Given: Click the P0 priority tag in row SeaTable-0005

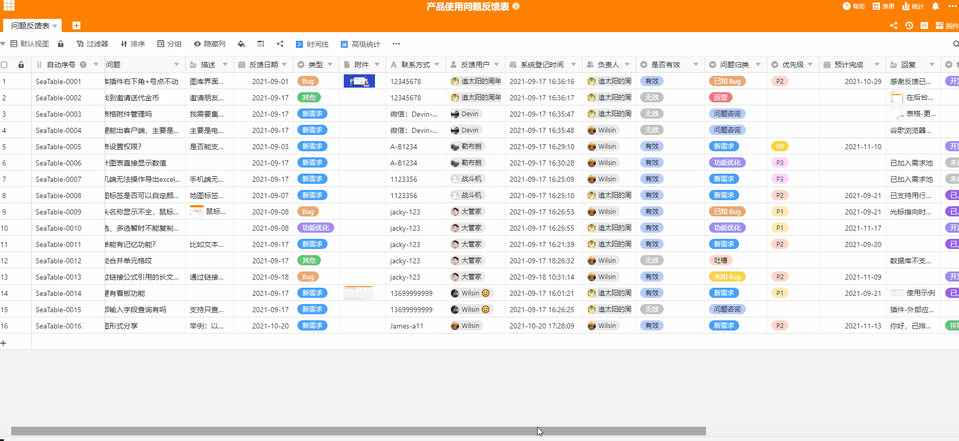Looking at the screenshot, I should pyautogui.click(x=780, y=146).
